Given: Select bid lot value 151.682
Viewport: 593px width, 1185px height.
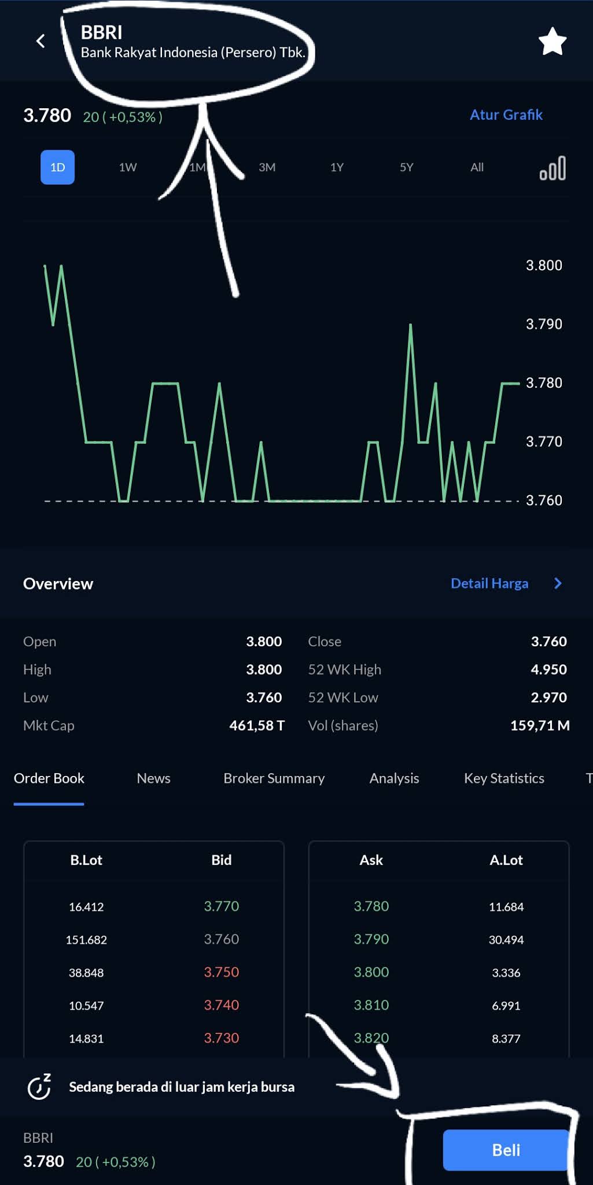Looking at the screenshot, I should [x=86, y=940].
